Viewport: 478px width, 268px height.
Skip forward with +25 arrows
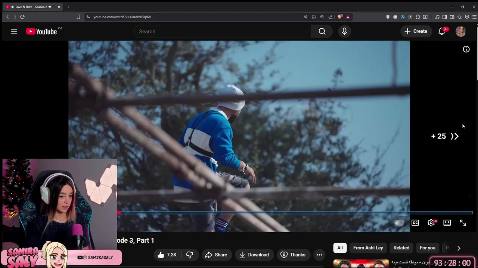coord(445,136)
